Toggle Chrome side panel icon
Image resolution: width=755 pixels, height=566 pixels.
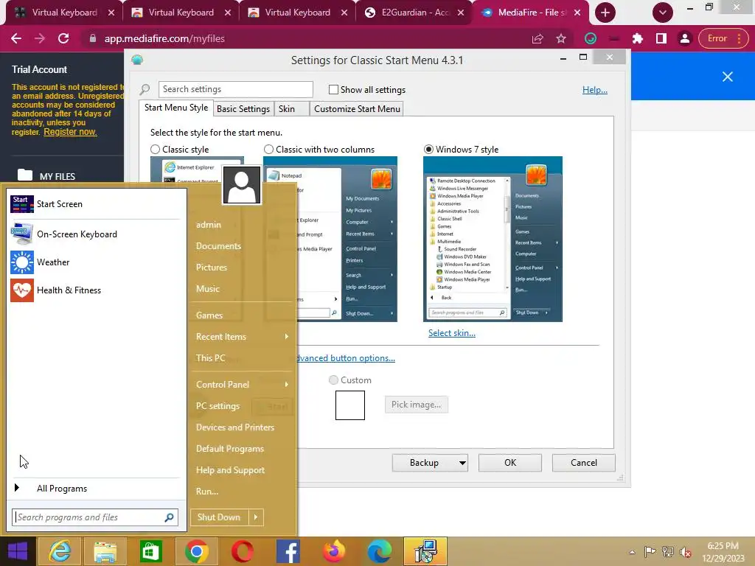point(661,38)
